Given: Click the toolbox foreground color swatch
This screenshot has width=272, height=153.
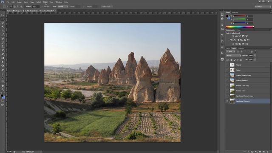Looking at the screenshot, I should click(x=2, y=96).
